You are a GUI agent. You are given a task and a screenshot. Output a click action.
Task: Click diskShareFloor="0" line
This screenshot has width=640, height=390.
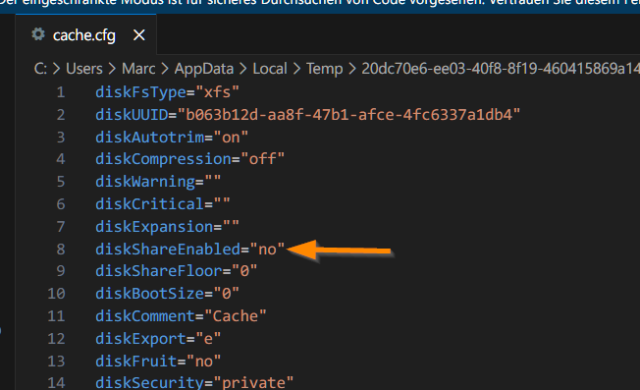tap(177, 271)
